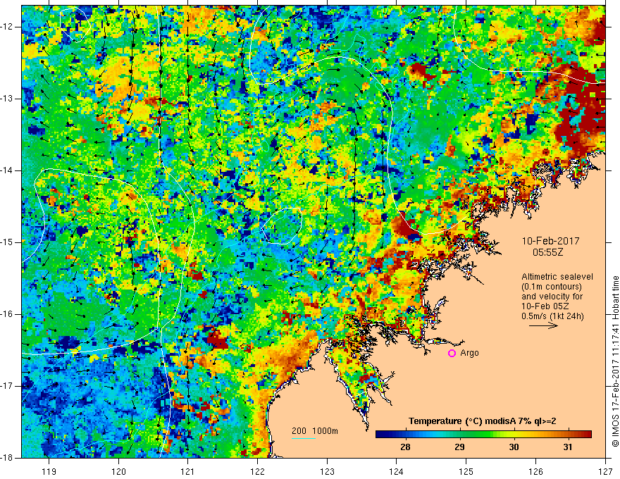Click latitude axis label '-16'
The height and width of the screenshot is (479, 620).
coord(7,314)
